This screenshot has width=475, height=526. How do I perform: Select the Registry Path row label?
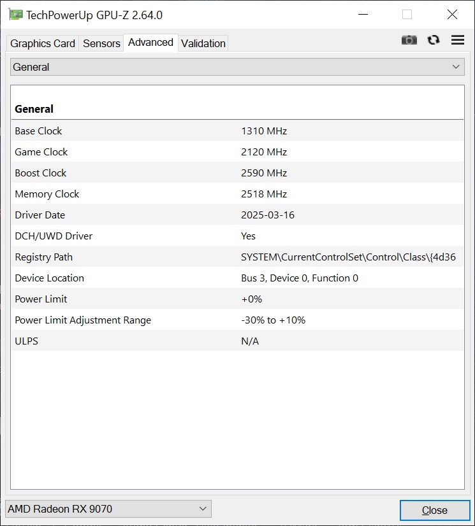click(x=43, y=257)
